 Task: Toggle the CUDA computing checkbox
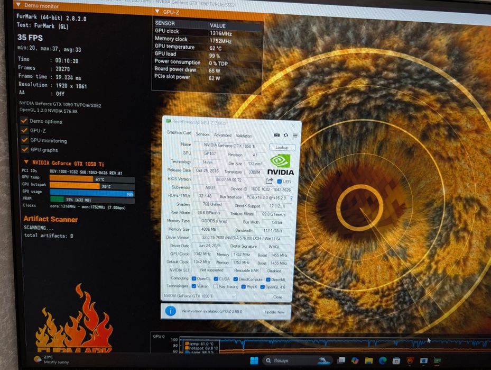pos(216,279)
